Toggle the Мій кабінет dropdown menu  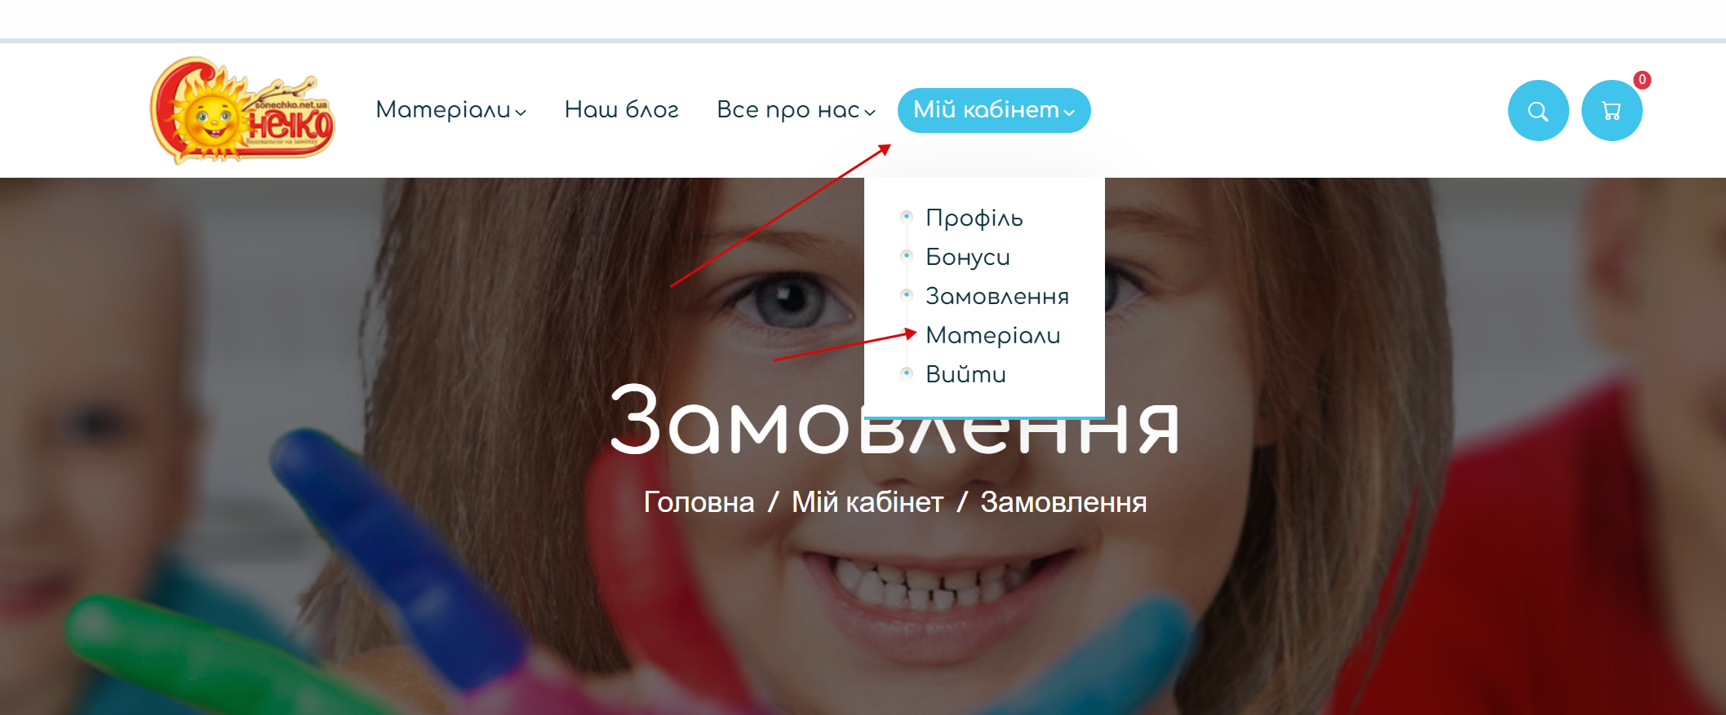[x=994, y=110]
